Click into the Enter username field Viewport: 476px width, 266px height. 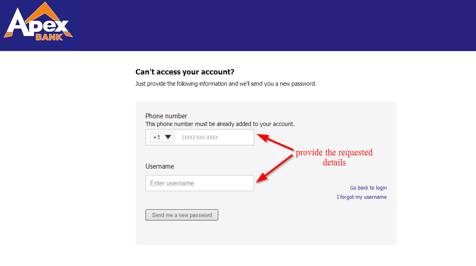click(x=200, y=183)
